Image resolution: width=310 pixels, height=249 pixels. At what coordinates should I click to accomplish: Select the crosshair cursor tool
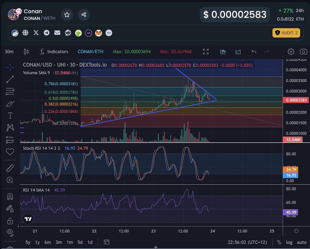10,68
